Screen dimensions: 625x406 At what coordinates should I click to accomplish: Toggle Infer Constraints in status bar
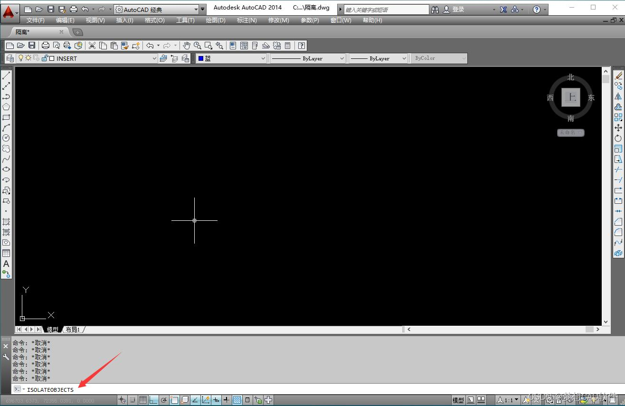[x=122, y=400]
